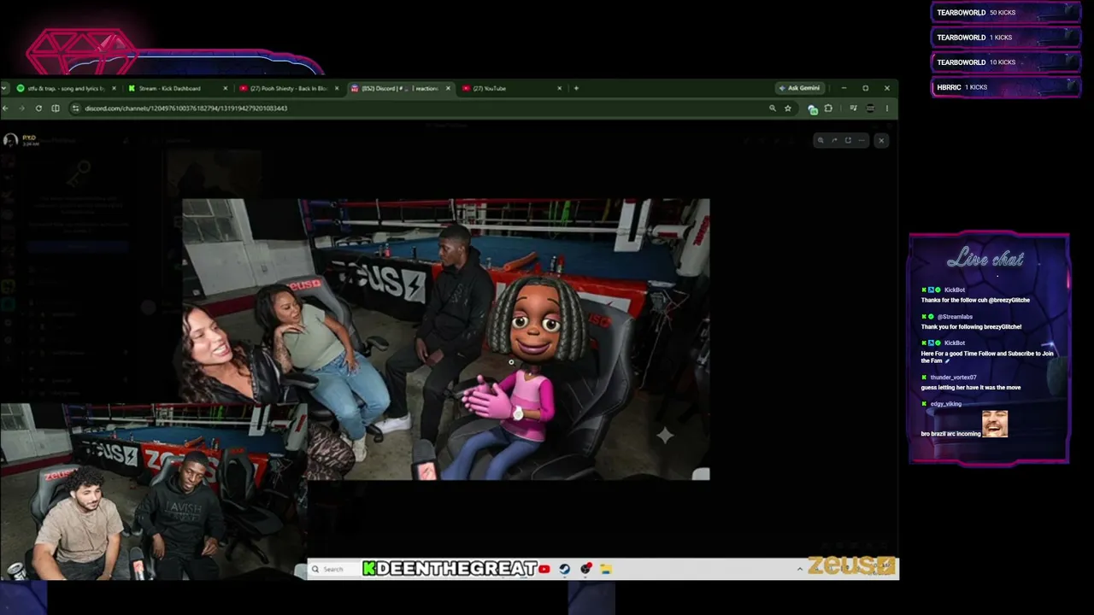Image resolution: width=1094 pixels, height=615 pixels.
Task: Bookmark this page with the star
Action: (x=788, y=108)
